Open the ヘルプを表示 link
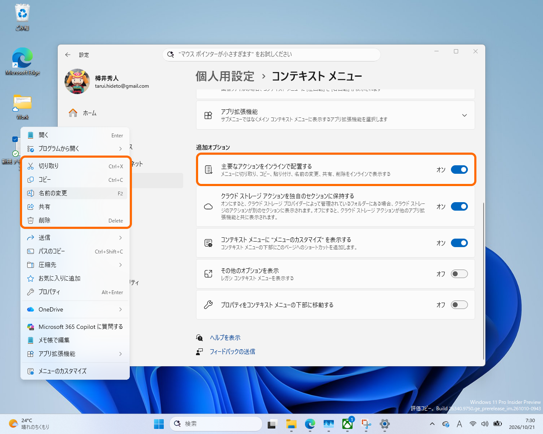The height and width of the screenshot is (434, 543). 225,338
